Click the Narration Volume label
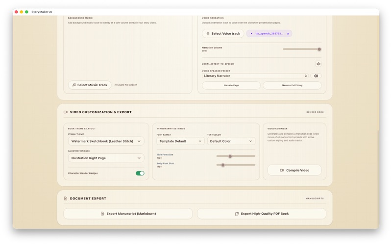This screenshot has height=245, width=392. pos(212,48)
